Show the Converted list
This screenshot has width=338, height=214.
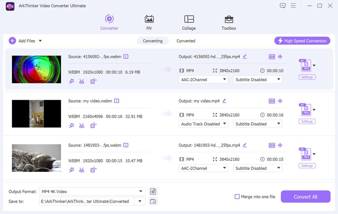click(186, 41)
